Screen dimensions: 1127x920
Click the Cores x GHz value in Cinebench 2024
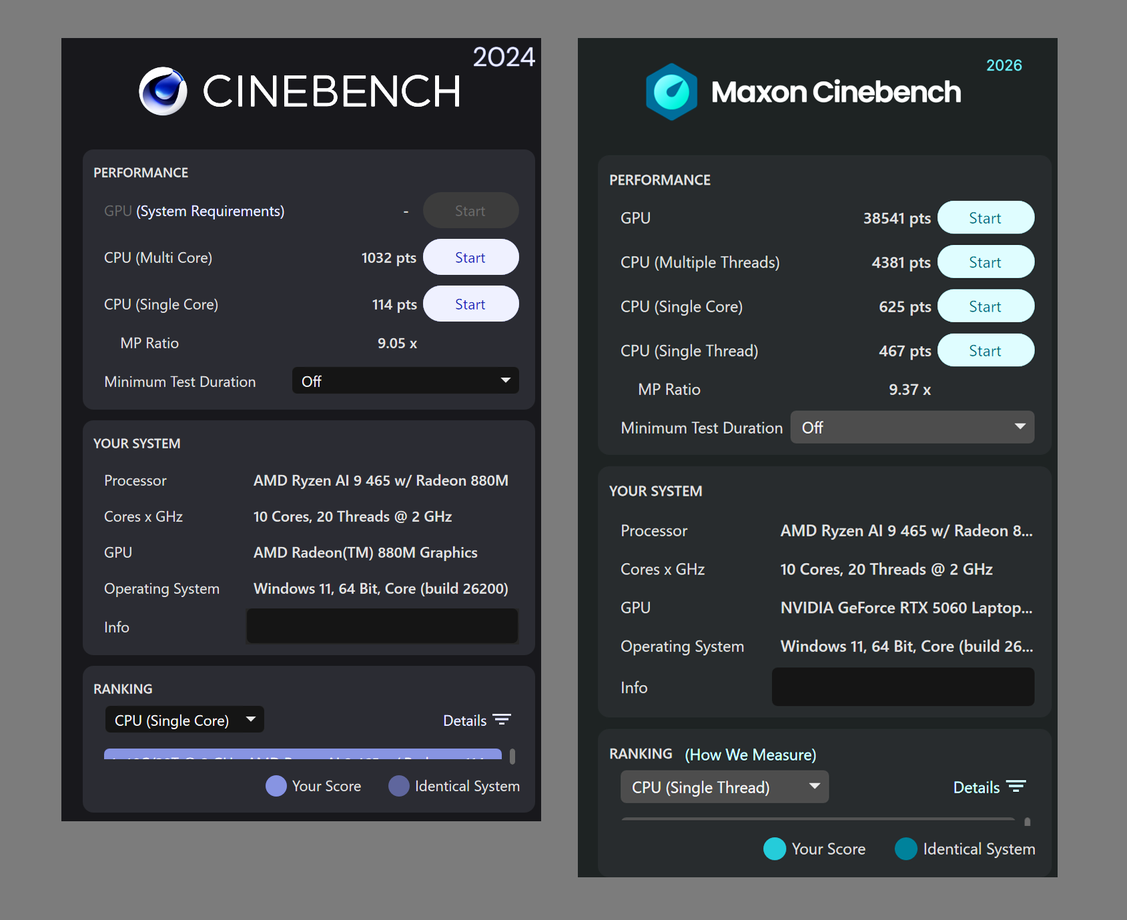(353, 516)
